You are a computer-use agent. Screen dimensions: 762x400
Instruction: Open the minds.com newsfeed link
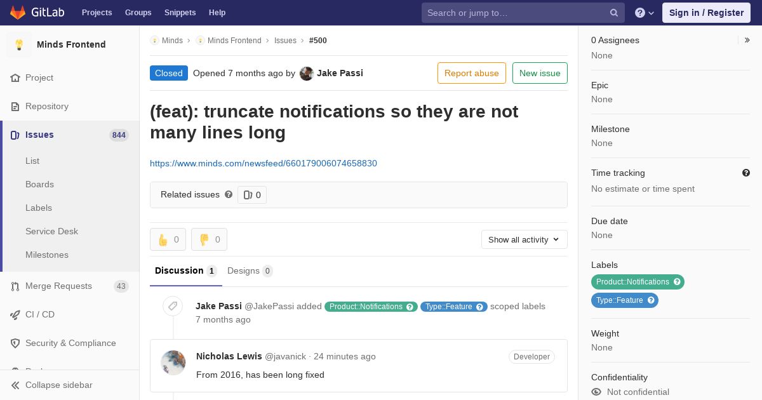[264, 163]
